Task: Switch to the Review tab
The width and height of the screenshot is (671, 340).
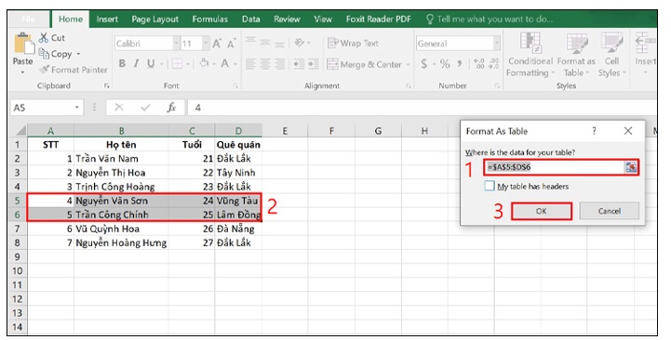Action: [287, 20]
